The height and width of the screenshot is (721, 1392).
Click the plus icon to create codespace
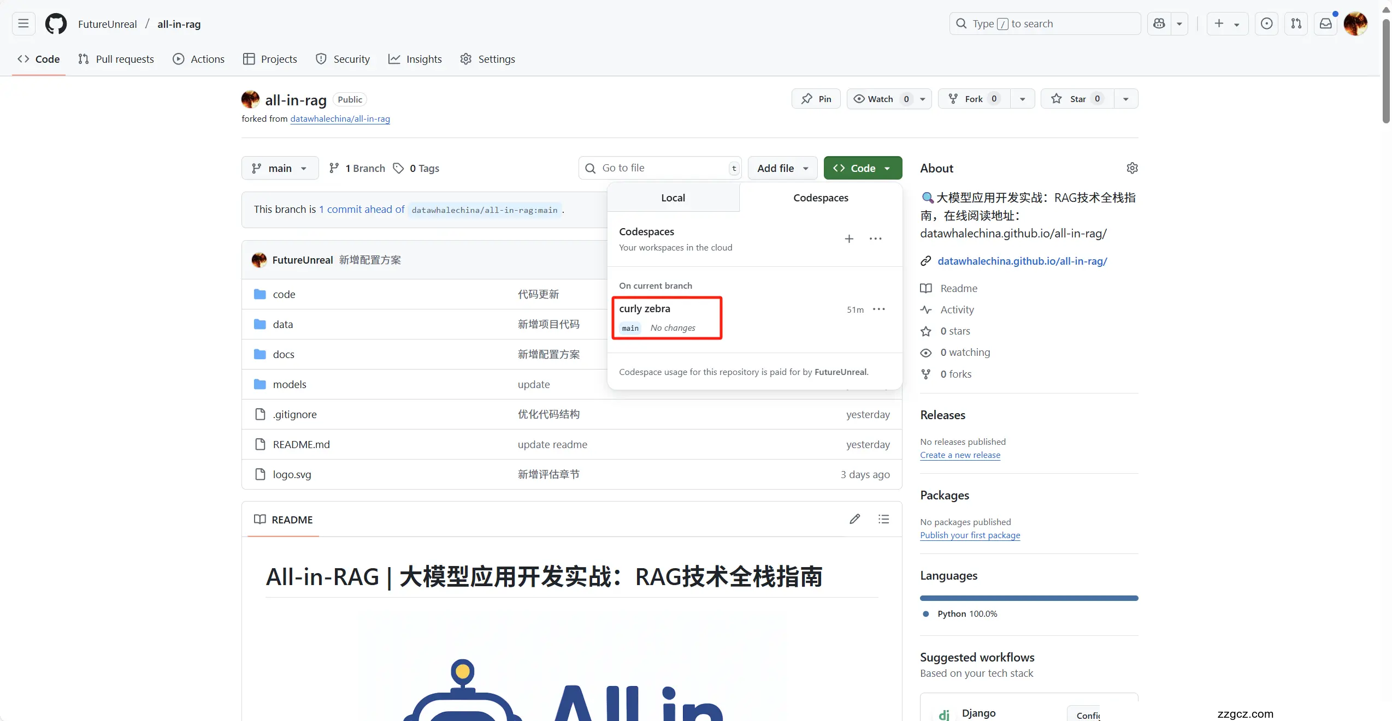(x=849, y=239)
